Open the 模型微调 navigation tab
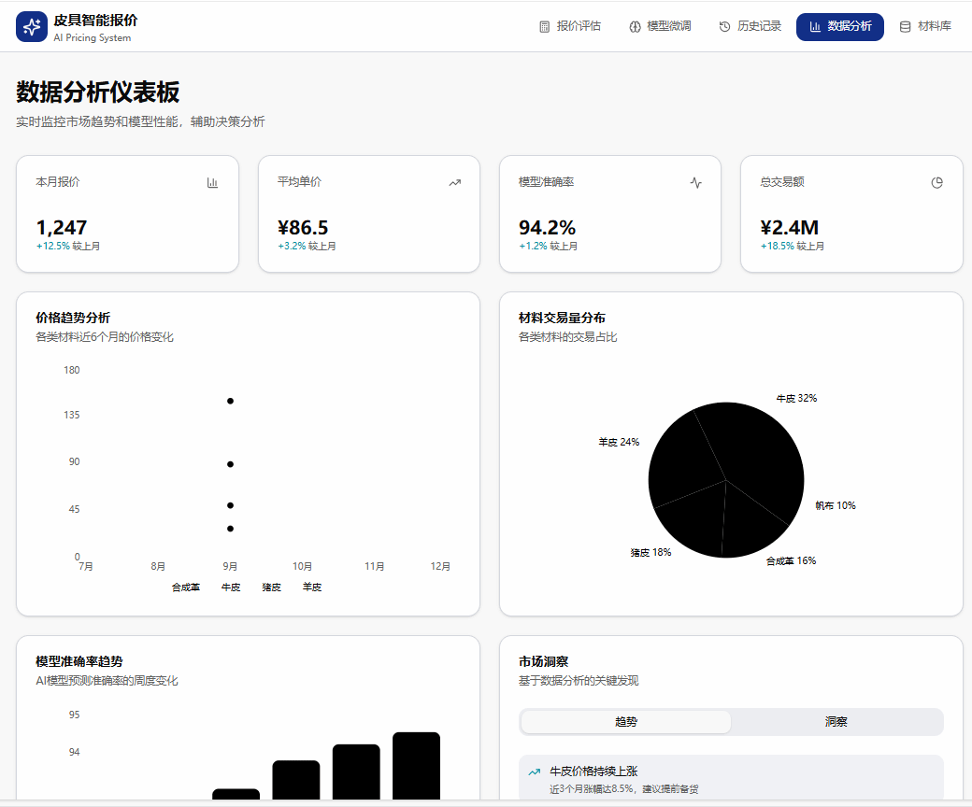 (660, 27)
